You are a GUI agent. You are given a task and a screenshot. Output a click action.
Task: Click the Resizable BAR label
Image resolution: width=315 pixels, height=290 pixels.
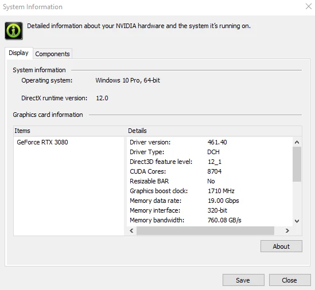click(149, 181)
